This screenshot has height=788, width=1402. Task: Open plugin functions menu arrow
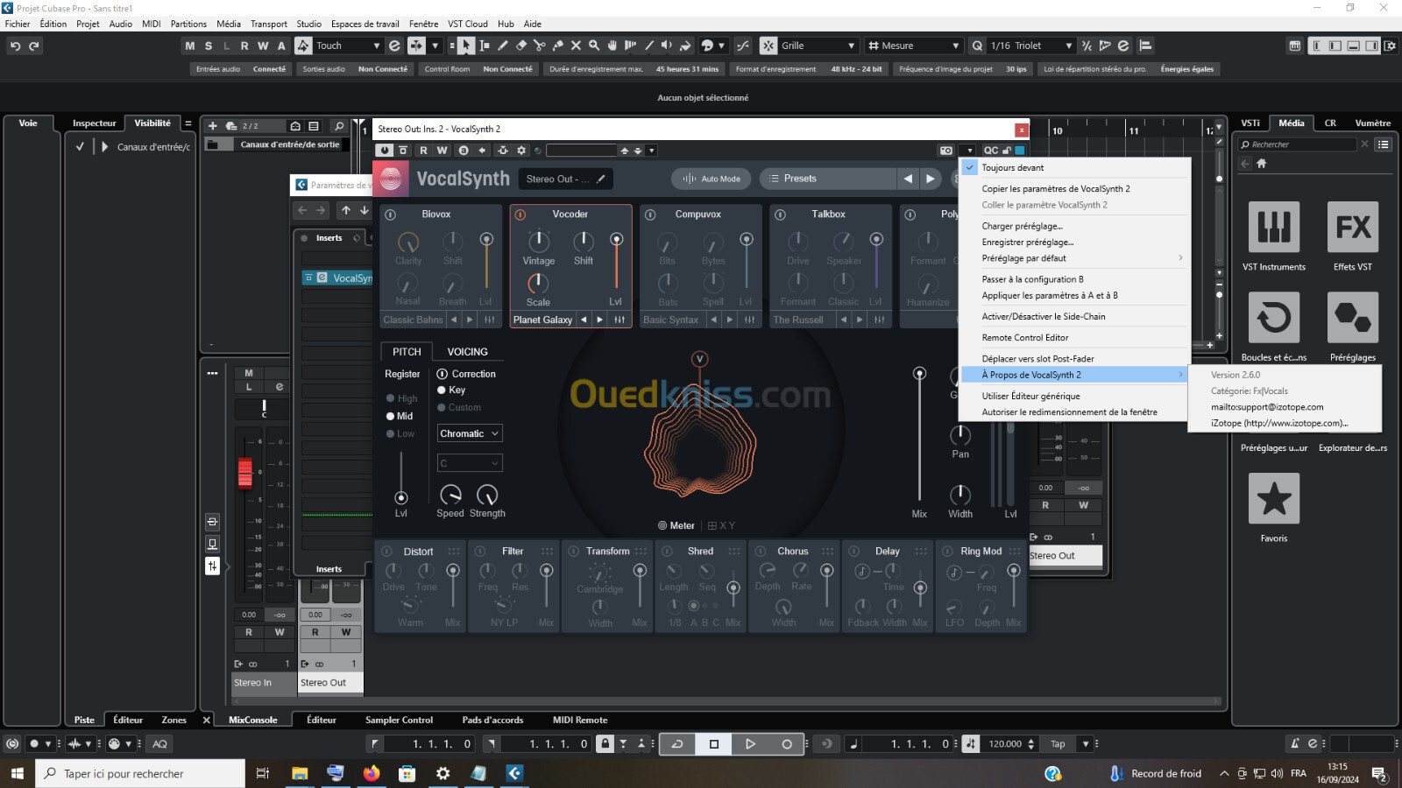tap(969, 151)
